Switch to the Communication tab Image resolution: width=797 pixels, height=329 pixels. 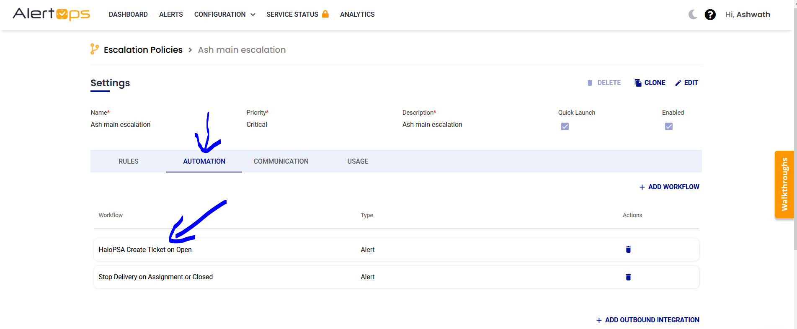click(281, 161)
